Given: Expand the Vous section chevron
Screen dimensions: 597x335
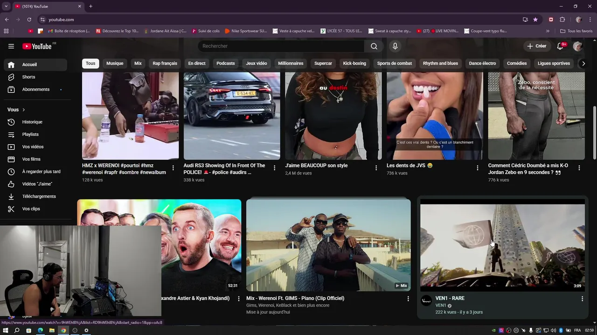Looking at the screenshot, I should click(x=23, y=110).
